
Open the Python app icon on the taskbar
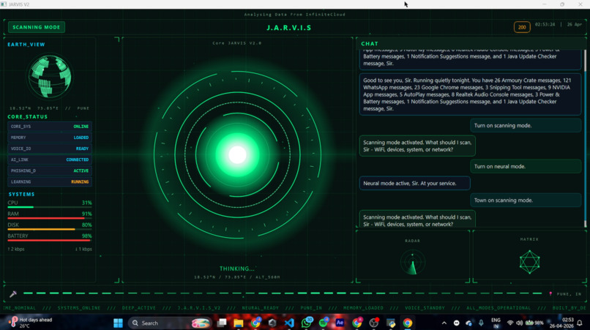391,323
